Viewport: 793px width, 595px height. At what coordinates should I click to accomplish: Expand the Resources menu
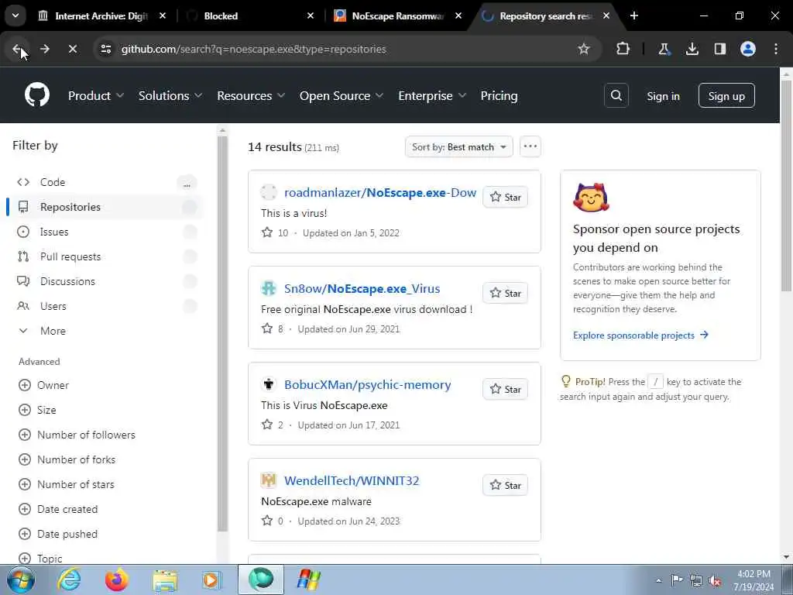251,95
